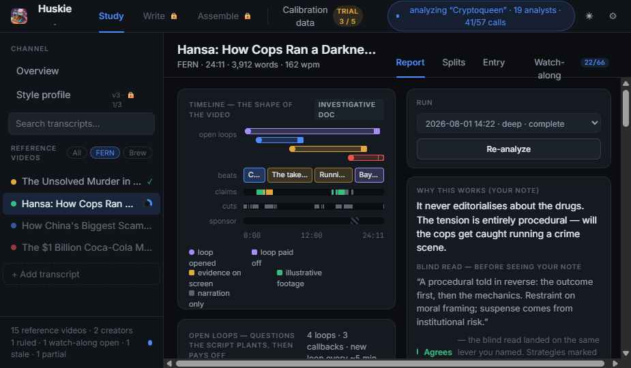The height and width of the screenshot is (368, 631).
Task: Click the scroll down arrow
Action: coord(626,354)
